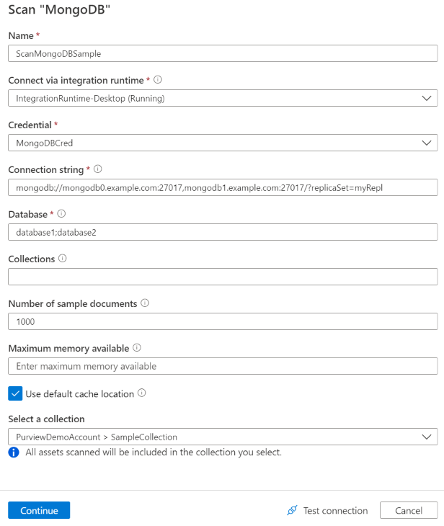Uncheck Use default cache location checkbox
This screenshot has width=444, height=526.
point(15,393)
